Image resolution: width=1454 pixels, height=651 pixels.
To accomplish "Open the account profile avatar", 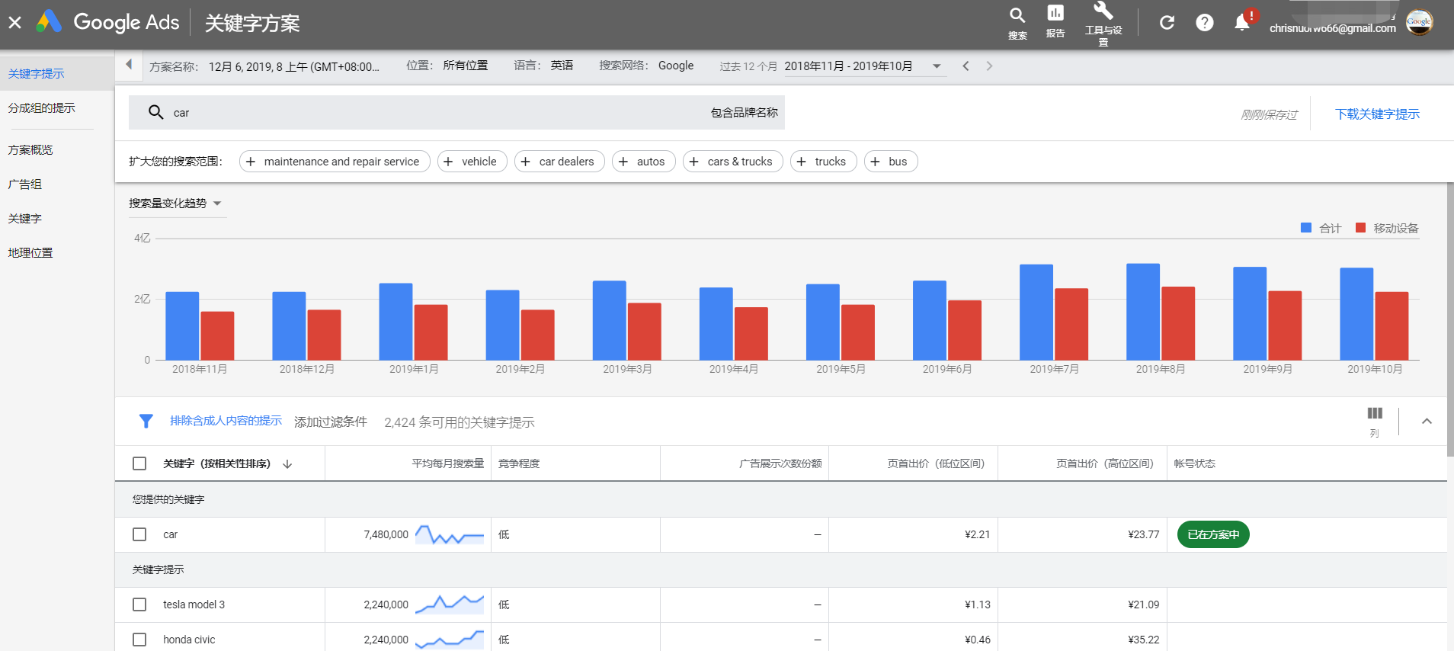I will [x=1419, y=22].
